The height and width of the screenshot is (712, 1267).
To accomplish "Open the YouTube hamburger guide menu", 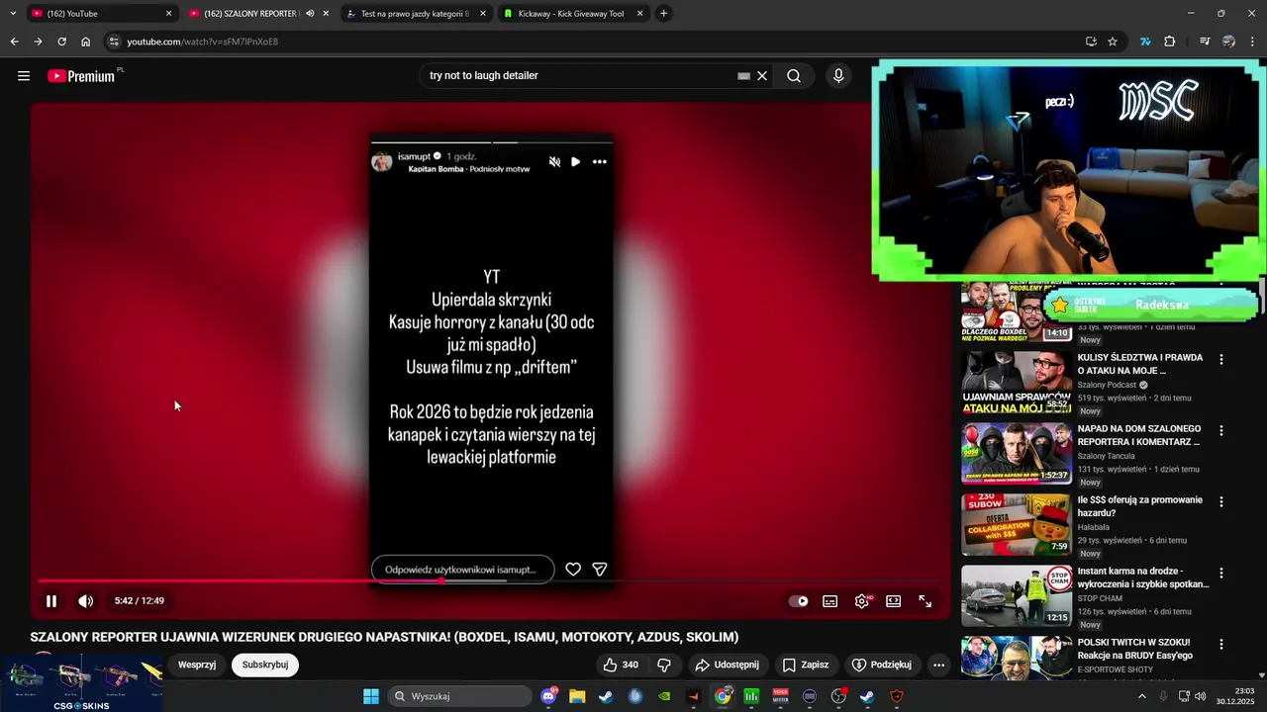I will click(x=24, y=76).
